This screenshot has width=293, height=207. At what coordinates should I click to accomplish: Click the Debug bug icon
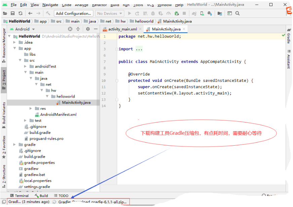pyautogui.click(x=153, y=13)
